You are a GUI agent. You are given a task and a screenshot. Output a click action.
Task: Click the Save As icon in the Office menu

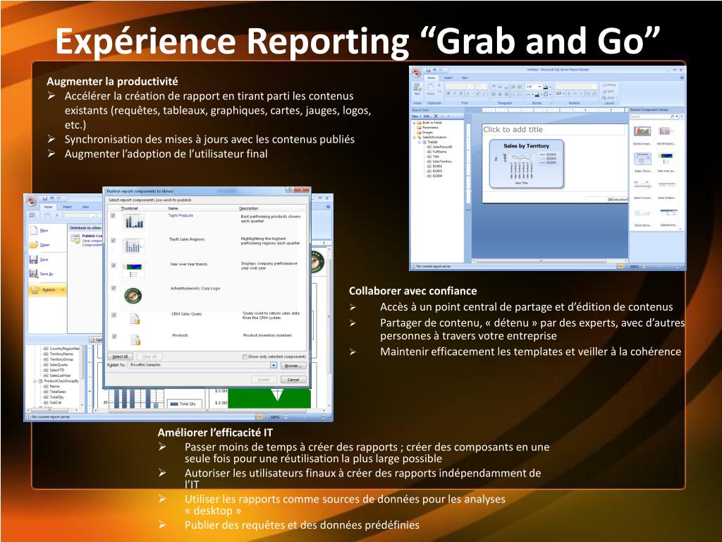34,274
